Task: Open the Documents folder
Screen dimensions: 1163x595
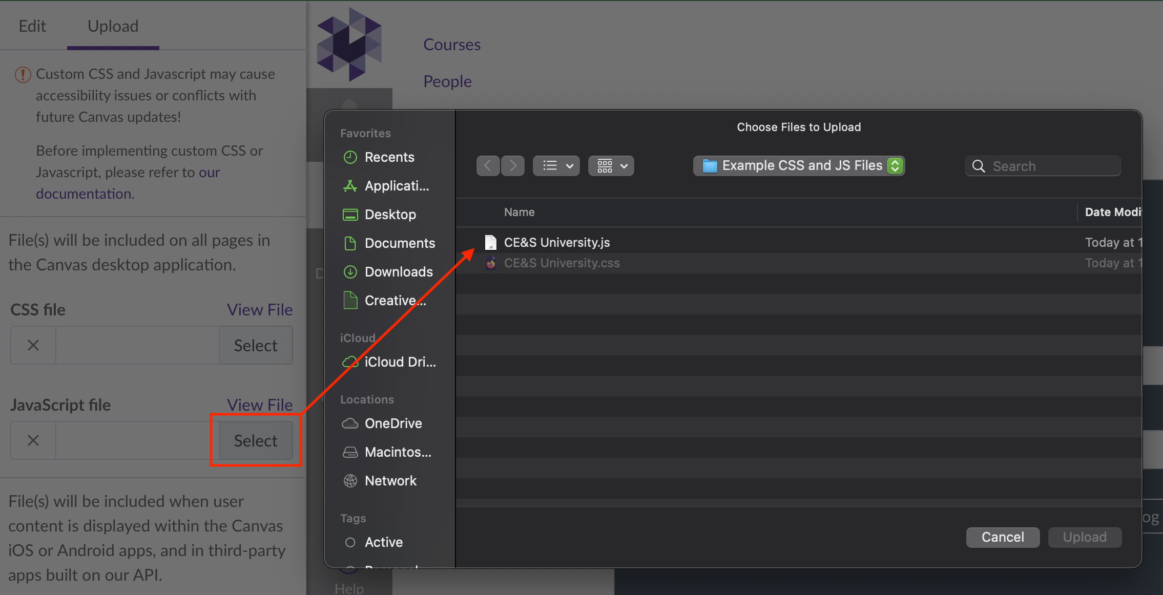Action: (400, 243)
